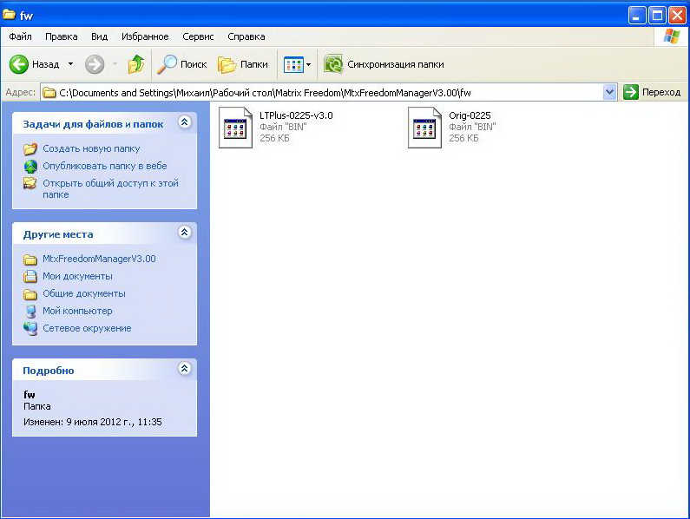Screen dimensions: 690x519
Task: Collapse the 'Подробно' details panel
Action: pyautogui.click(x=184, y=369)
